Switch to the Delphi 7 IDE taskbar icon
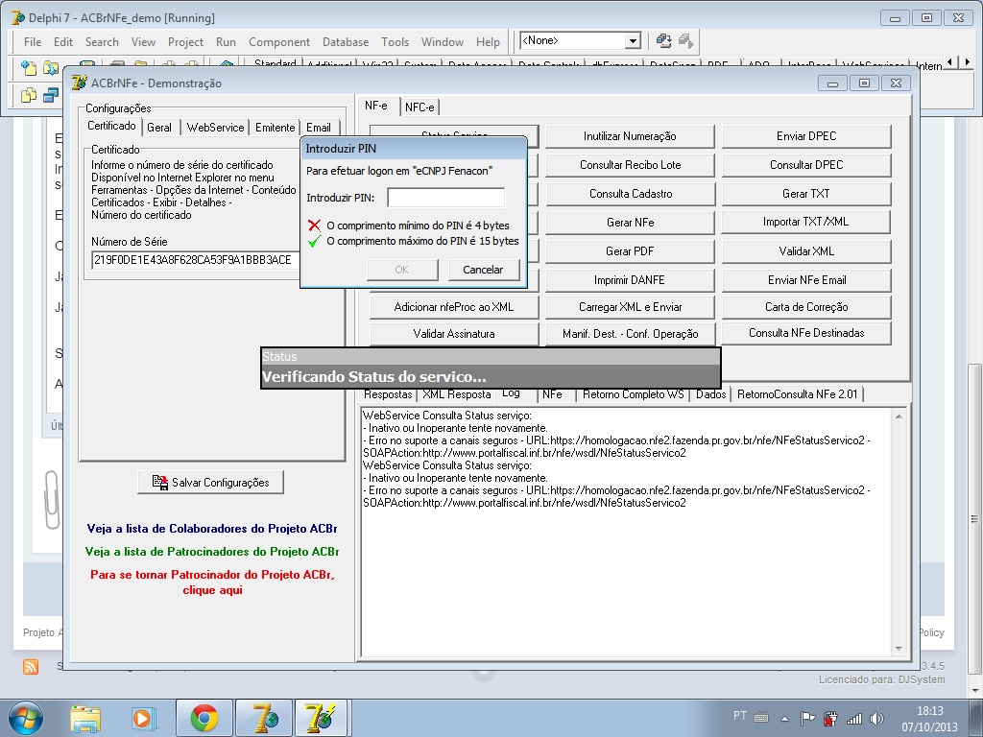 point(264,718)
